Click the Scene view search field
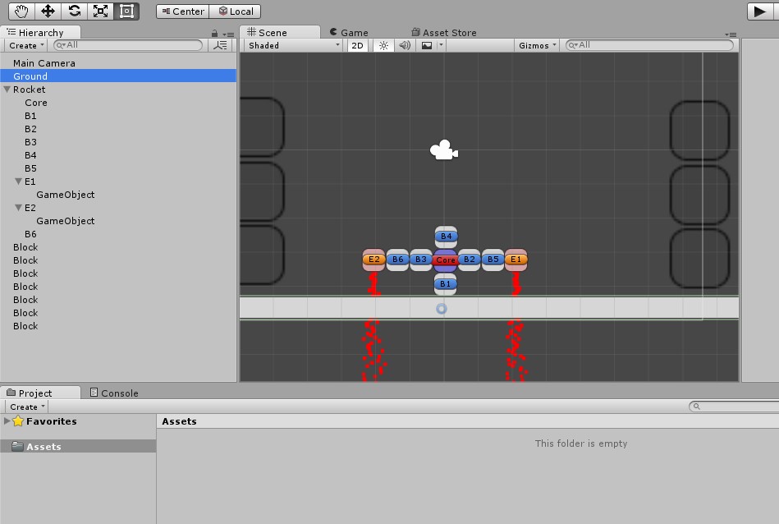Screen dimensions: 779x524 pyautogui.click(x=650, y=45)
